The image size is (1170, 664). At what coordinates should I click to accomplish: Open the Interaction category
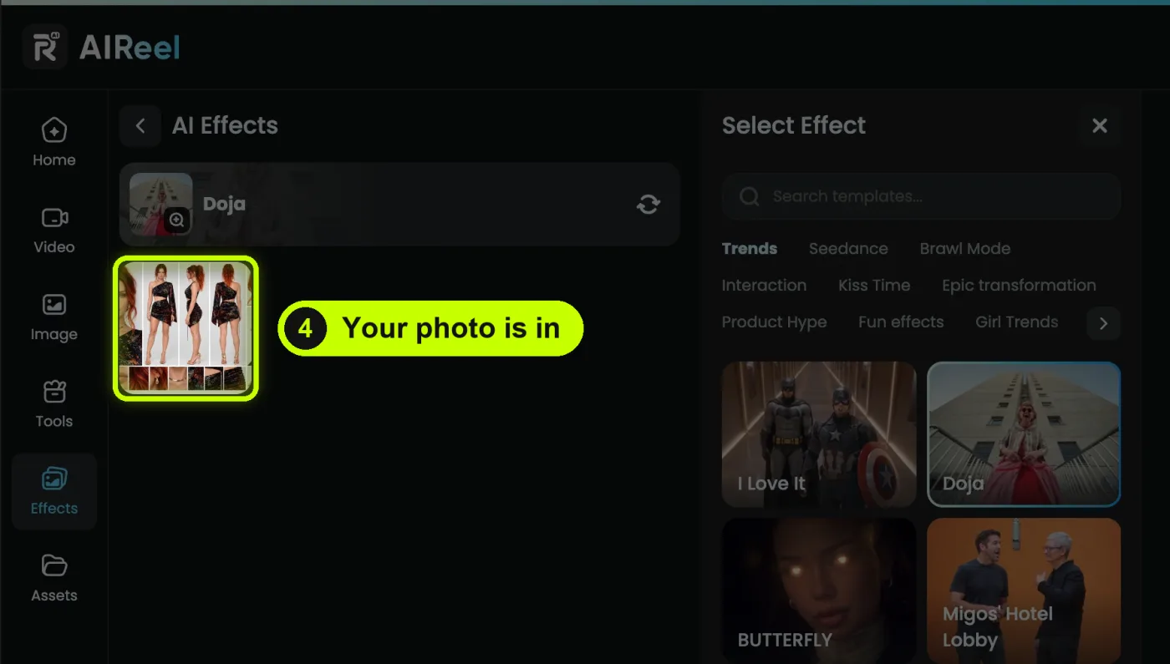764,286
